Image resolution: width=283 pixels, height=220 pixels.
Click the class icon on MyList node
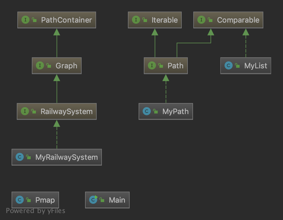[x=229, y=66]
